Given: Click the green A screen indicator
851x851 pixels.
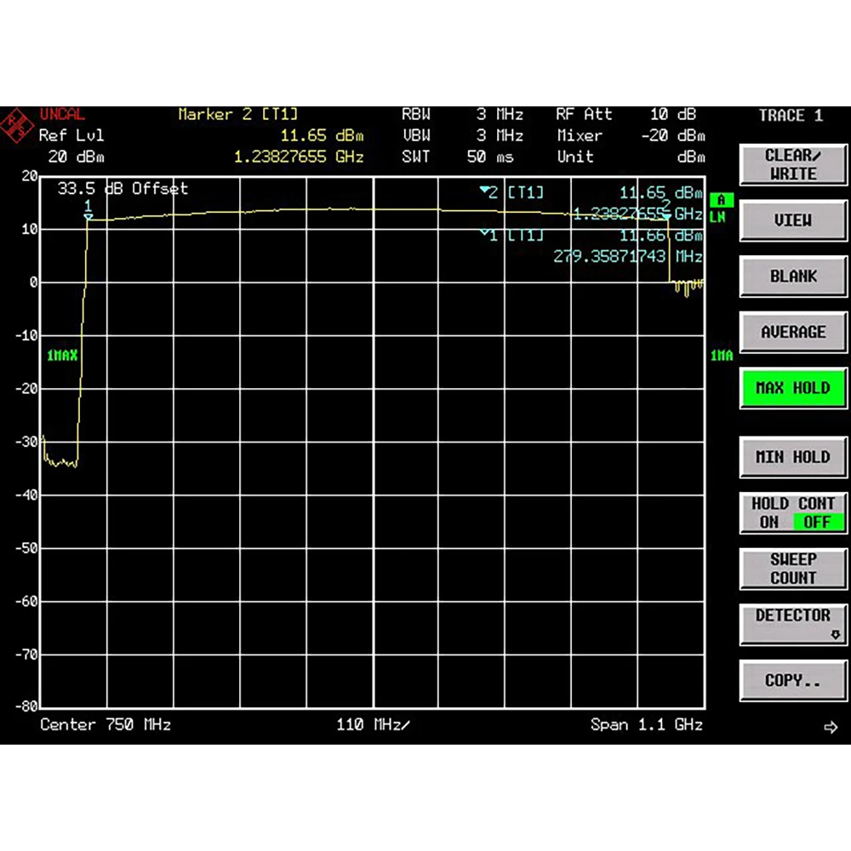Looking at the screenshot, I should pos(721,200).
